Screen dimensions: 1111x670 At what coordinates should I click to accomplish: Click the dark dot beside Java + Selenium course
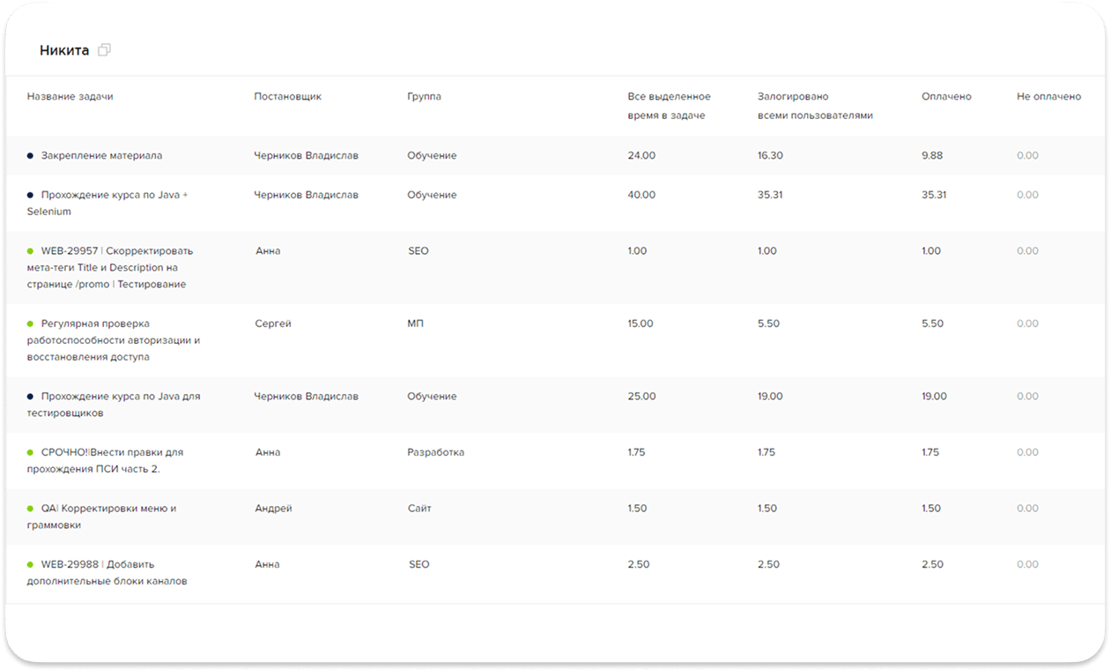(x=30, y=195)
